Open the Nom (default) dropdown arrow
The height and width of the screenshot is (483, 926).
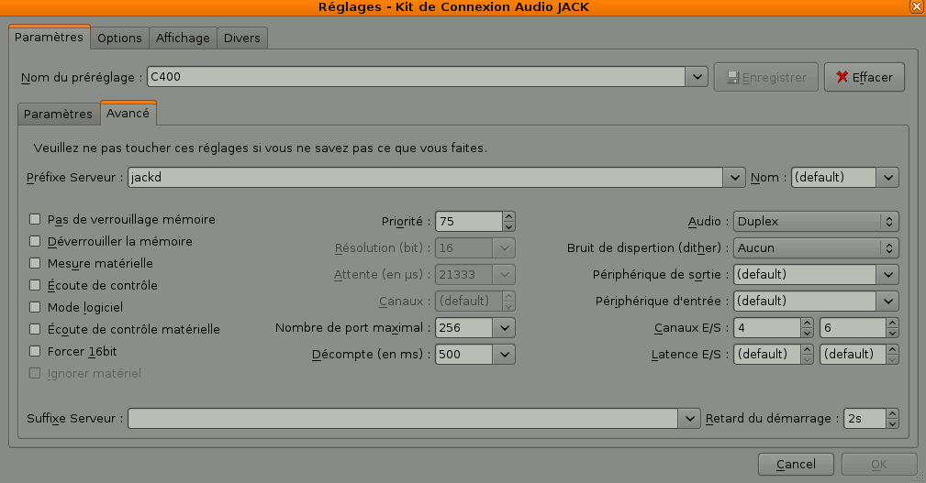coord(887,177)
